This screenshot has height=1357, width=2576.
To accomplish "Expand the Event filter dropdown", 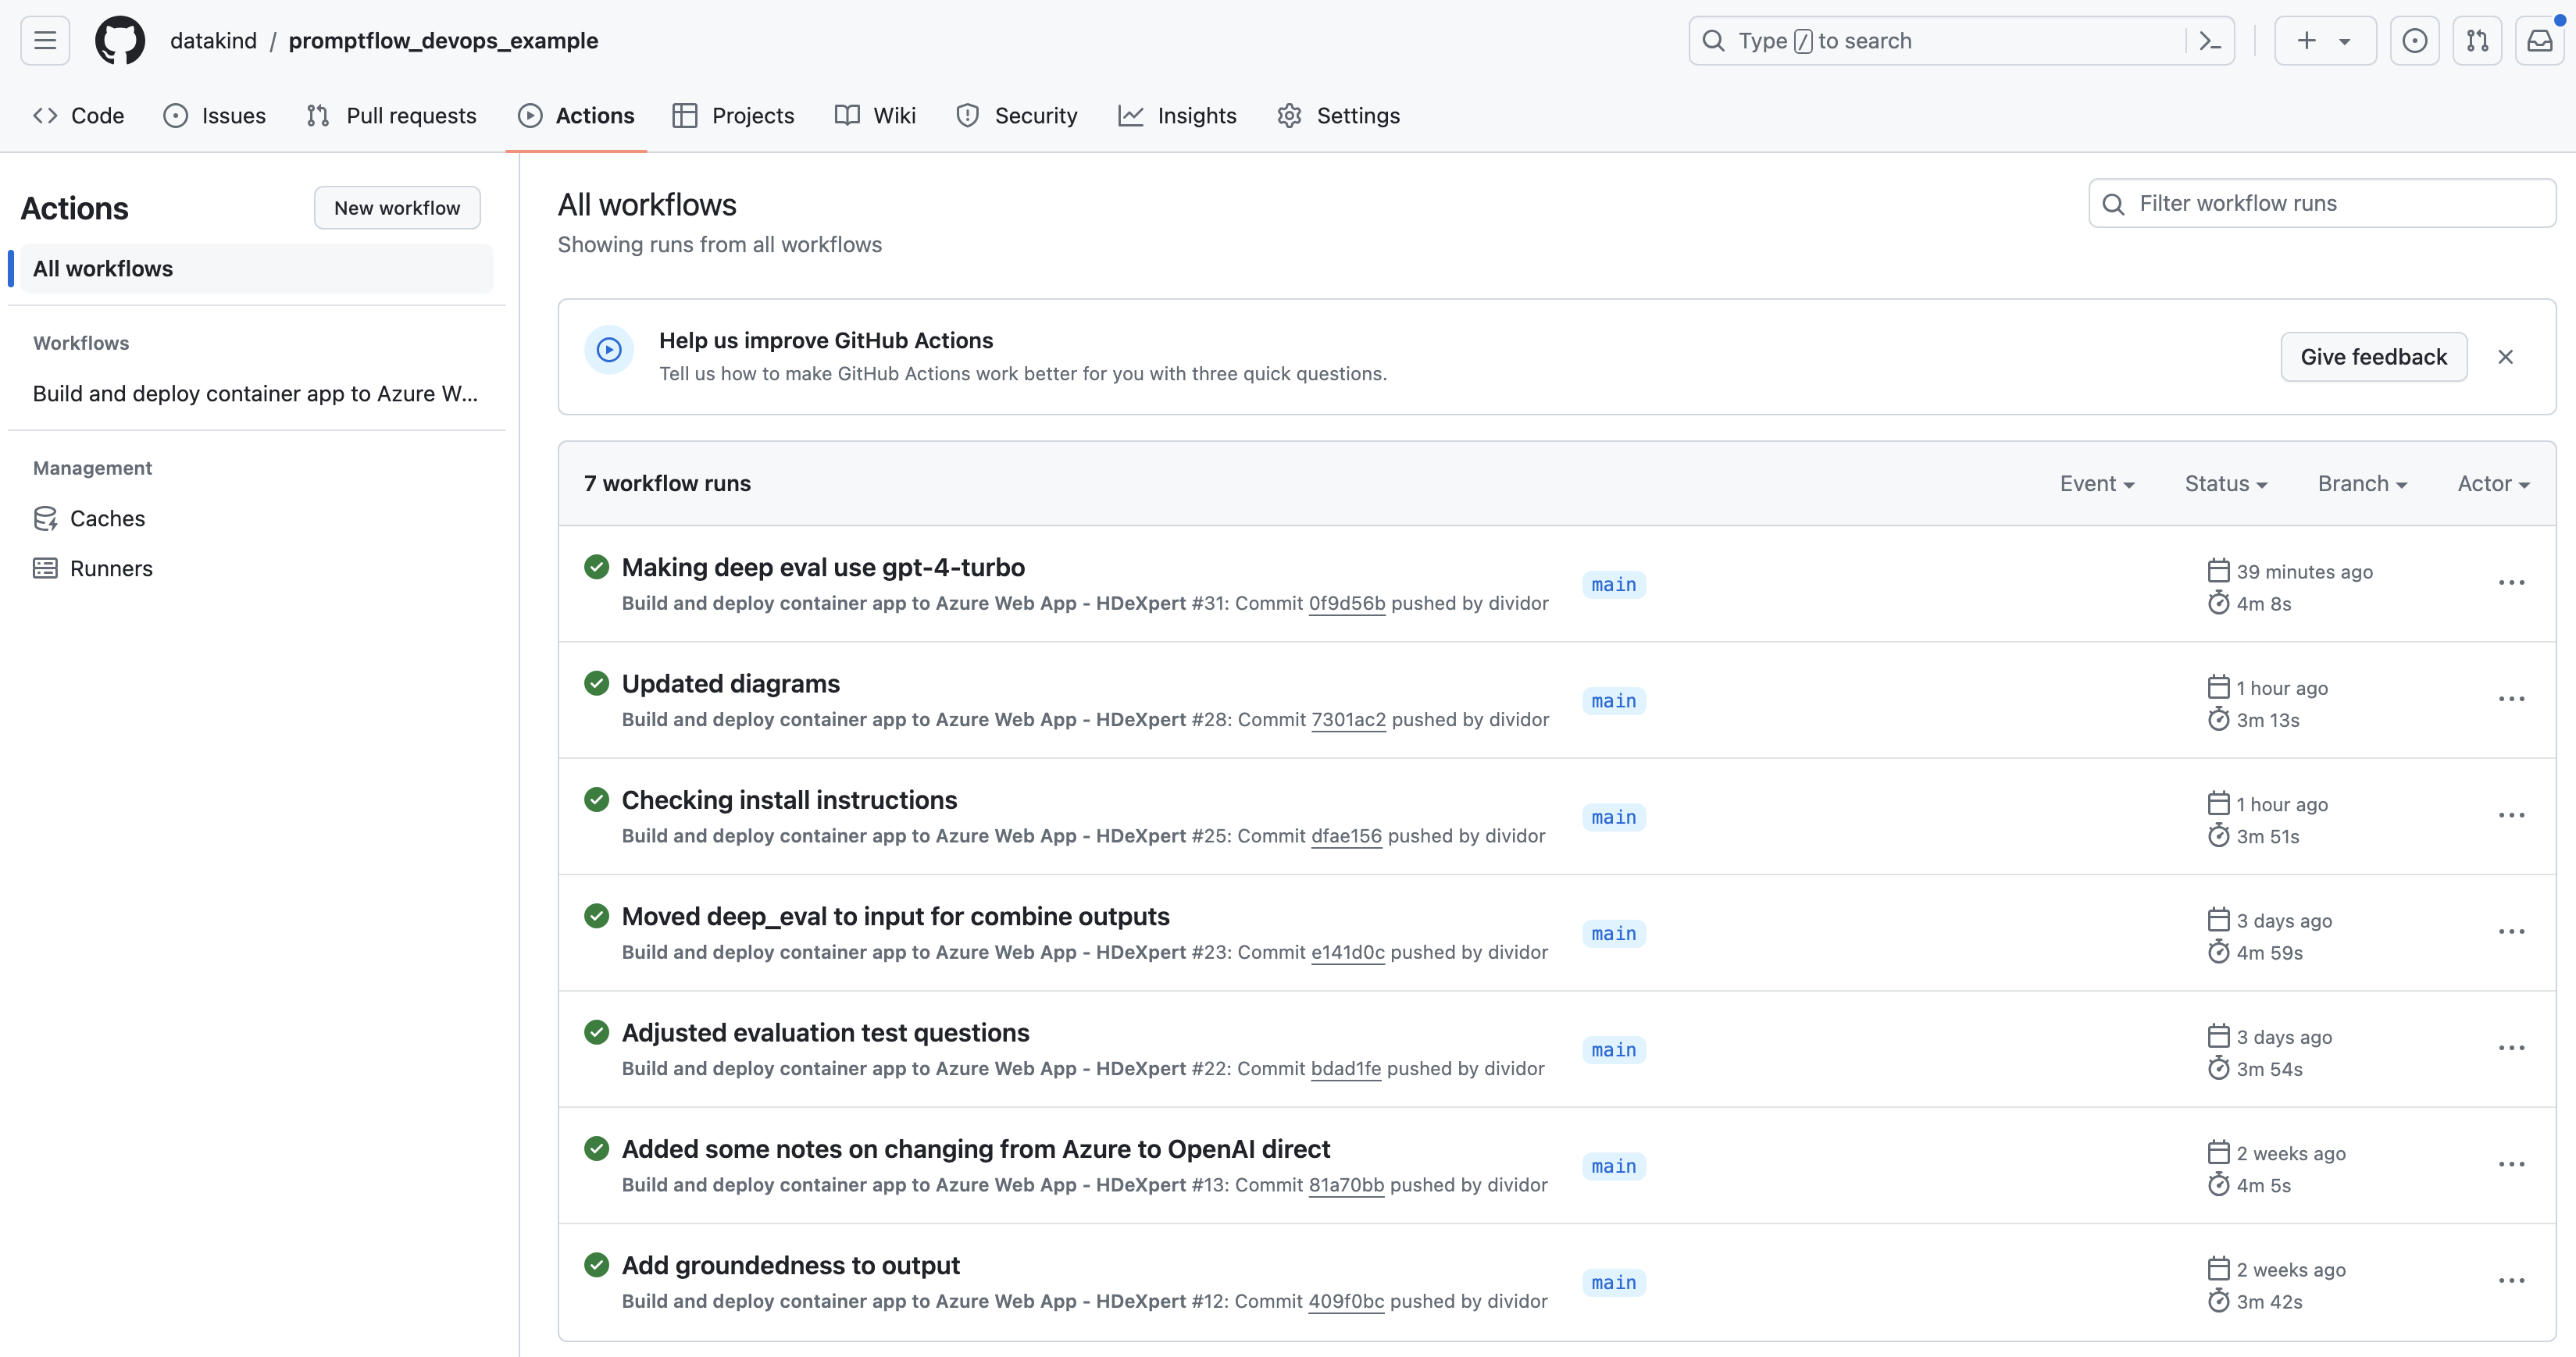I will click(2096, 483).
